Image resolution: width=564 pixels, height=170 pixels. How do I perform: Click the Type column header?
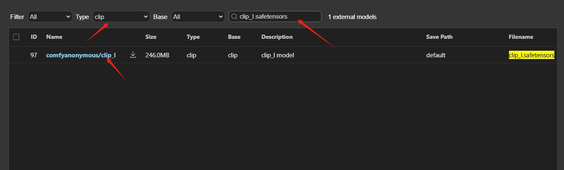coord(193,37)
